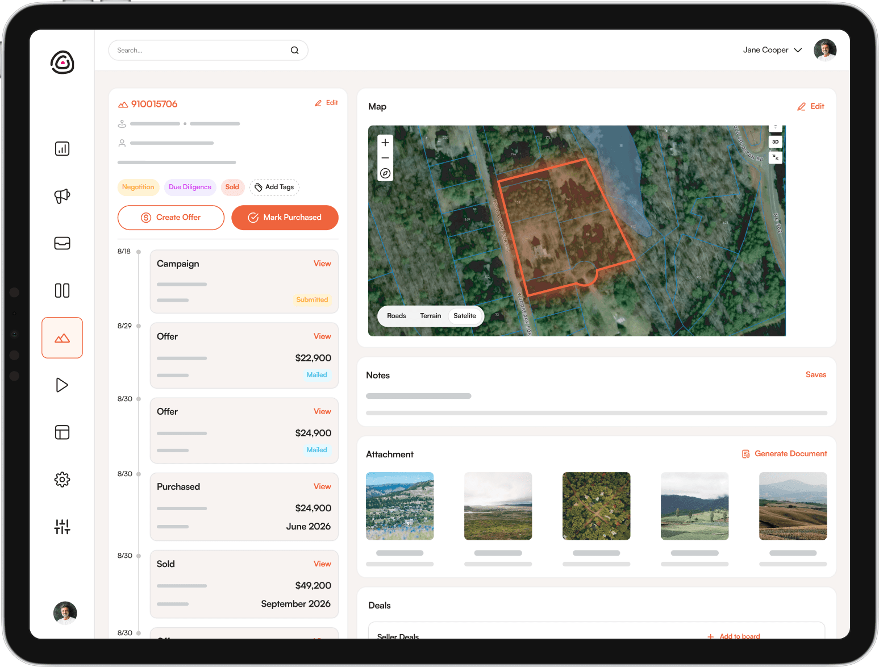Switch map to Roads view
The image size is (879, 667).
(x=397, y=316)
